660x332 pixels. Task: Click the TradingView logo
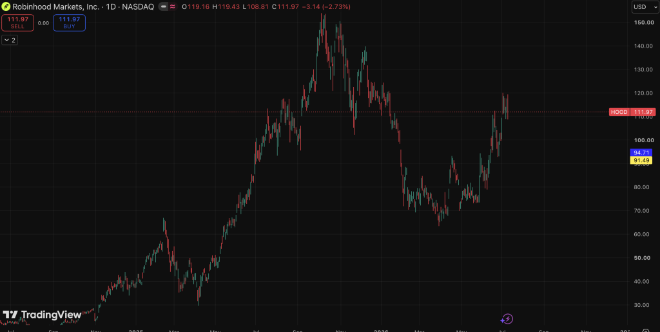tap(42, 315)
